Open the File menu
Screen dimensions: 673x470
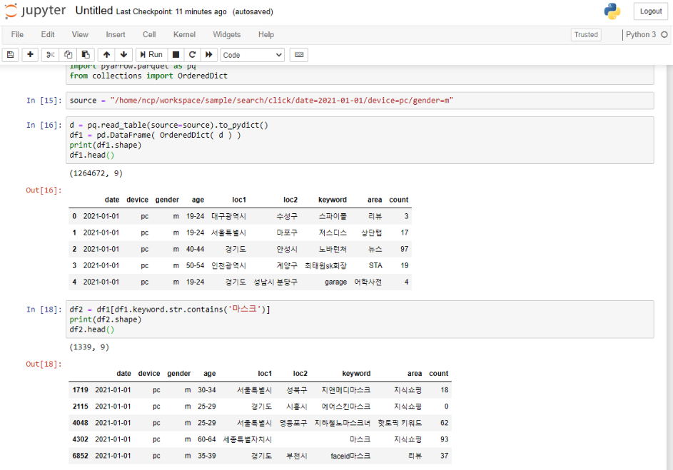tap(17, 35)
